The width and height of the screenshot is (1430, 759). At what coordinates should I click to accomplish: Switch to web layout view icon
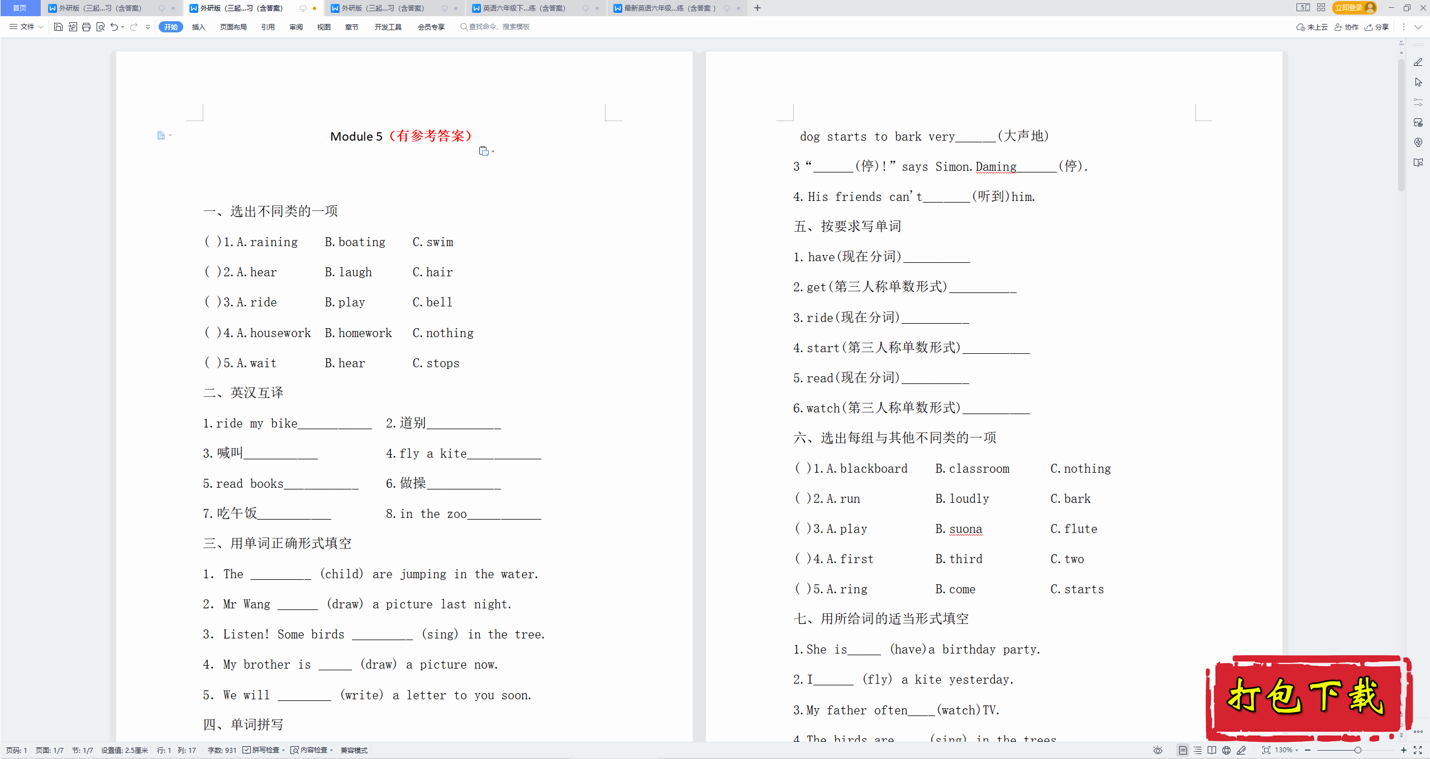[1226, 750]
